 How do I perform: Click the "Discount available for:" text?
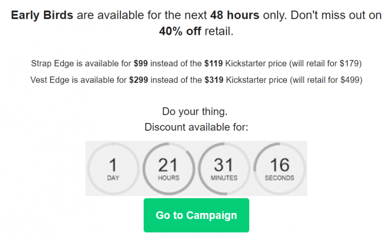tap(196, 128)
